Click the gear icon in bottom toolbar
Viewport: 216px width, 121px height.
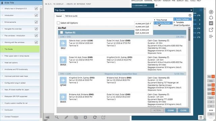pyautogui.click(x=85, y=117)
